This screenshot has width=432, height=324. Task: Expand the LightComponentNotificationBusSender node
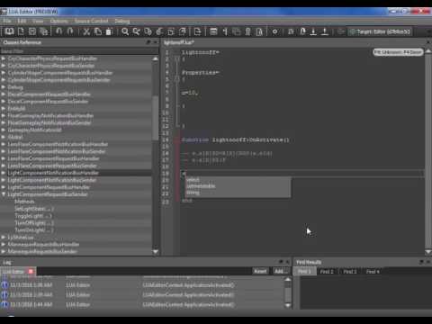pyautogui.click(x=4, y=180)
